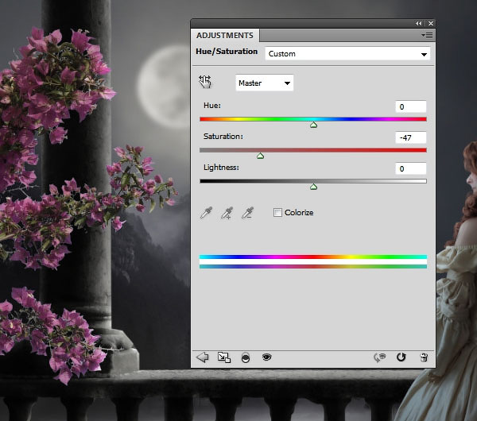Pick the Add to Sample eyedropper
The image size is (477, 421).
[x=227, y=213]
